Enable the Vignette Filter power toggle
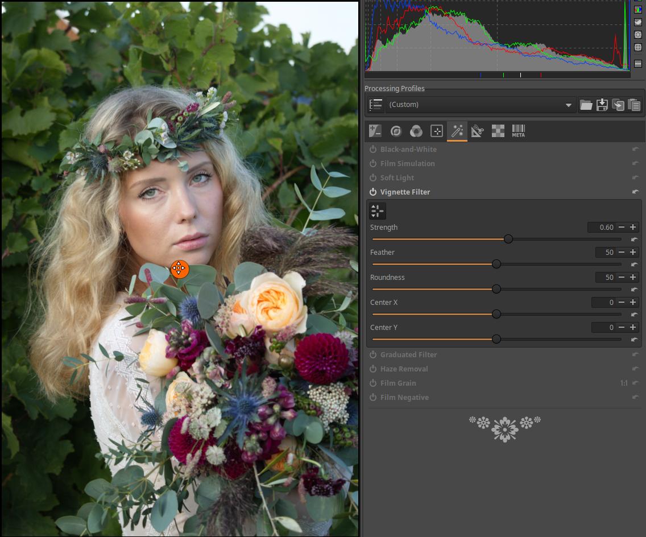 tap(373, 192)
